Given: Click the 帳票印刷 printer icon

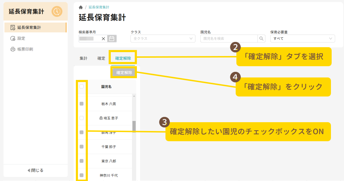Looking at the screenshot, I should point(13,49).
